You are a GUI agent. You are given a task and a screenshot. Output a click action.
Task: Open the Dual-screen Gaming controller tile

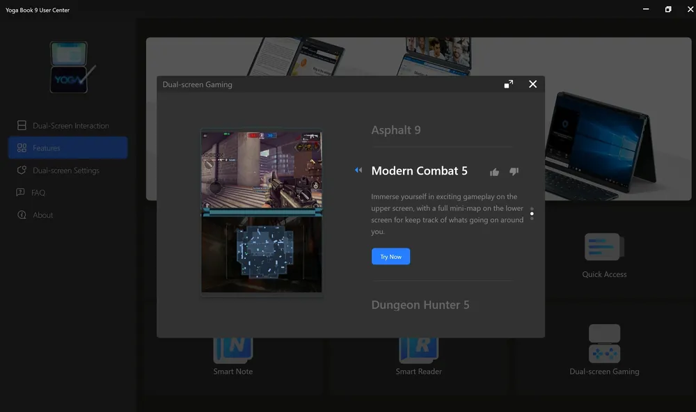click(604, 344)
